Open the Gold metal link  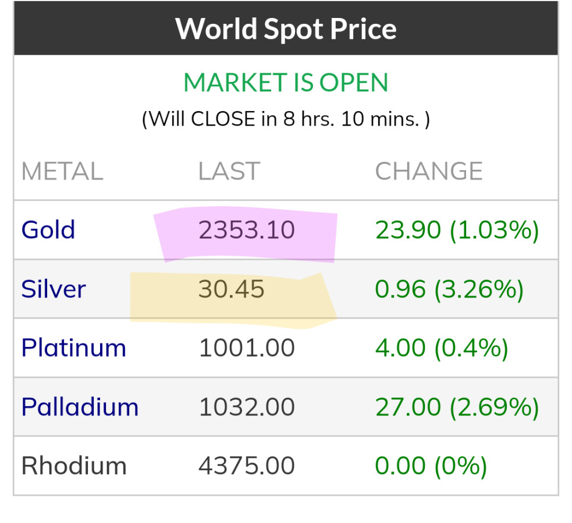[x=48, y=230]
